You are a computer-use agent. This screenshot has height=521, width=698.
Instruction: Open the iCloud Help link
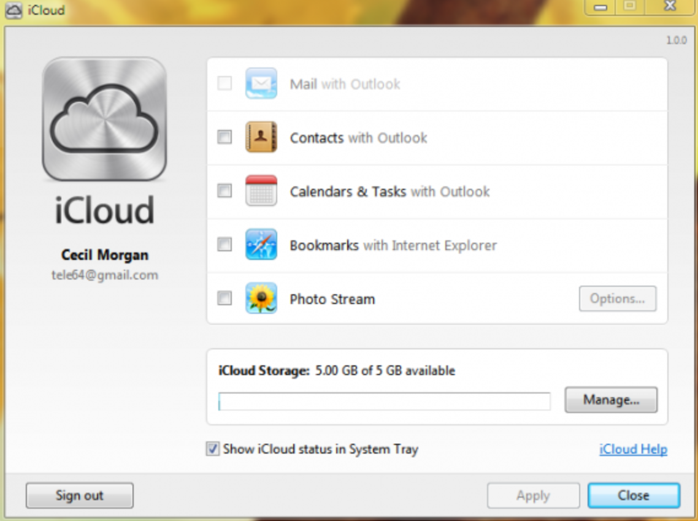633,449
